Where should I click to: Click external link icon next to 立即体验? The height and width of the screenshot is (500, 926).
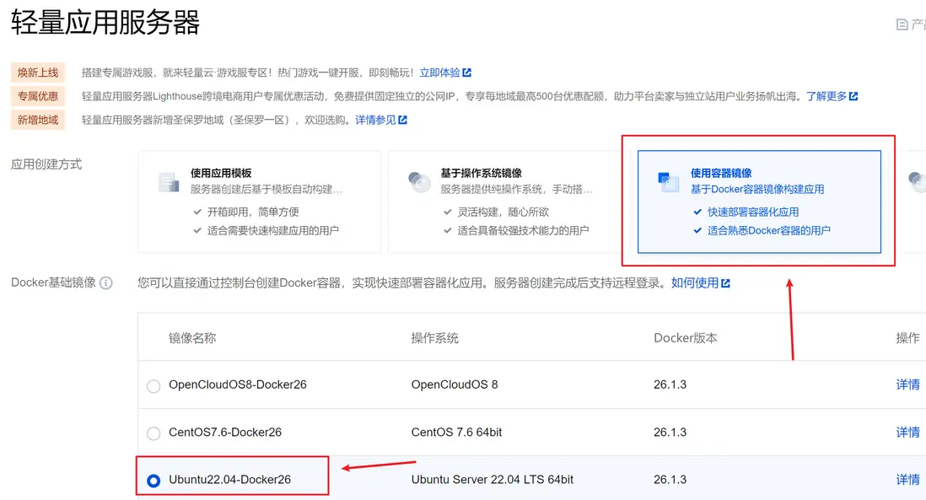coord(467,73)
